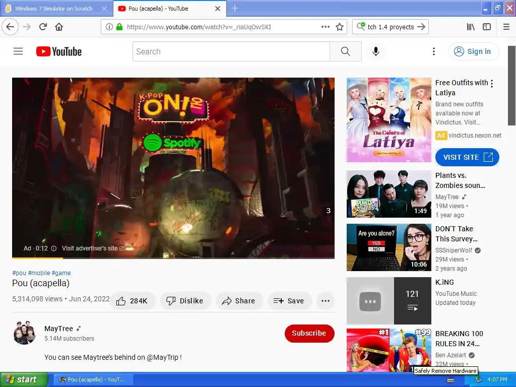Reload the page with the refresh icon

[x=43, y=27]
